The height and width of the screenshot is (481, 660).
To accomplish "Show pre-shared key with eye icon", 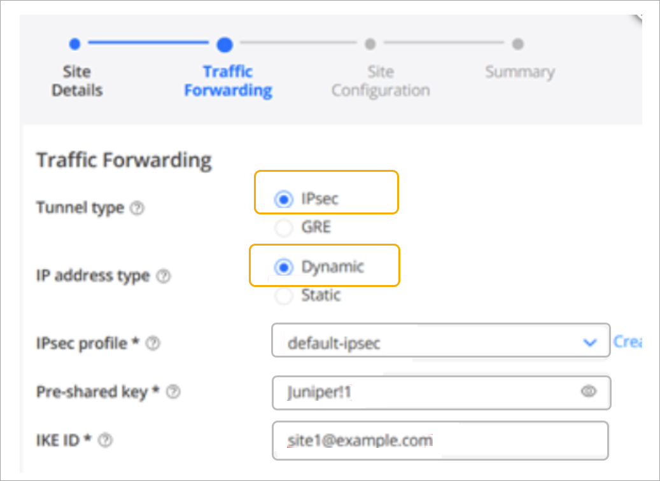I will tap(589, 392).
